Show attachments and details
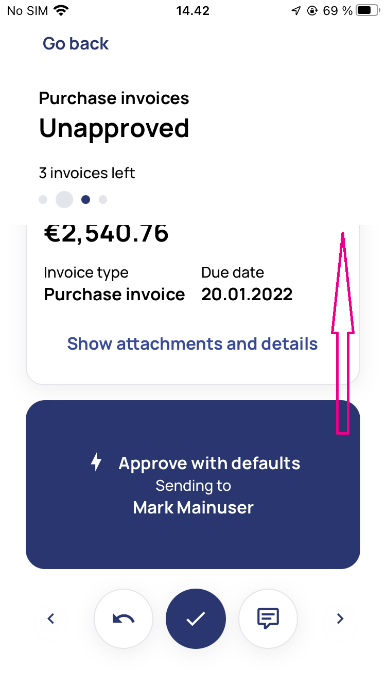 [192, 343]
